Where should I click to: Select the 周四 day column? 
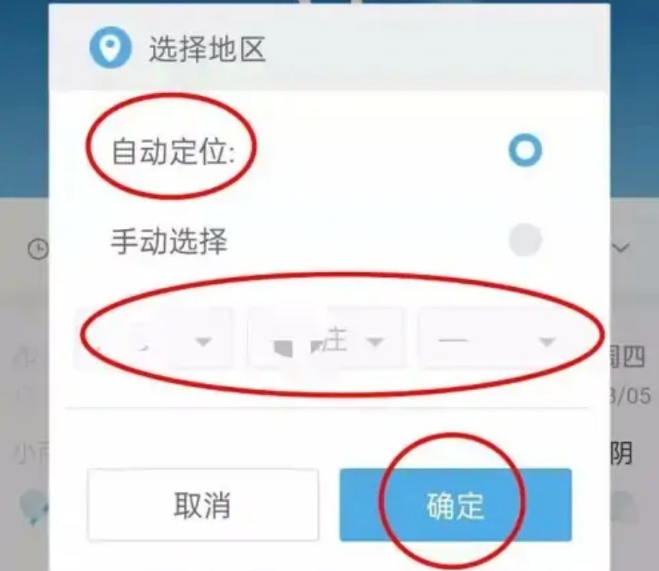(x=627, y=358)
